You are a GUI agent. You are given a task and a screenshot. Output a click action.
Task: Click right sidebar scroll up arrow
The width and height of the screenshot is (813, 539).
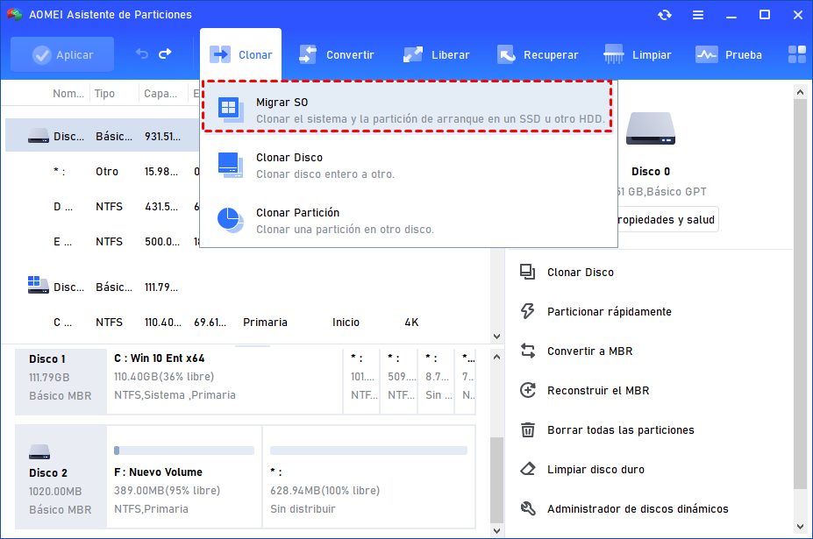[800, 92]
